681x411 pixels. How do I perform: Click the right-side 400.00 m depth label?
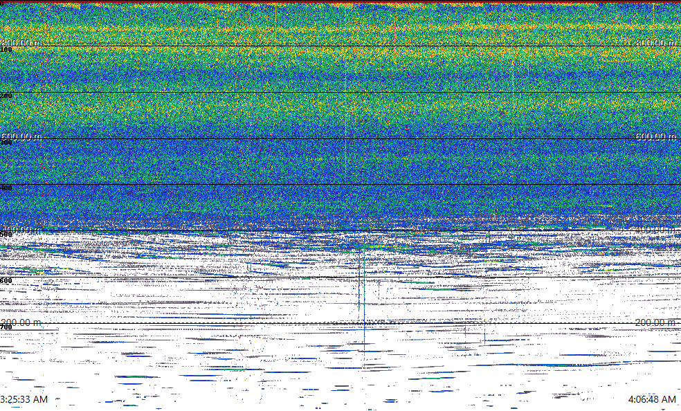tap(656, 230)
